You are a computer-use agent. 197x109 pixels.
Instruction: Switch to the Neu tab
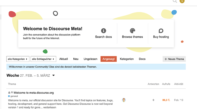[x=76, y=59]
